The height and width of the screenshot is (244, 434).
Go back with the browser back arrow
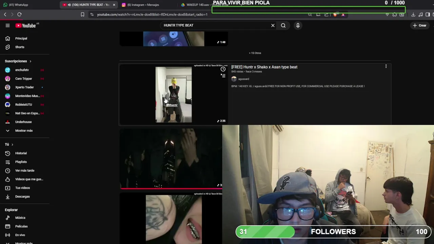coord(5,15)
